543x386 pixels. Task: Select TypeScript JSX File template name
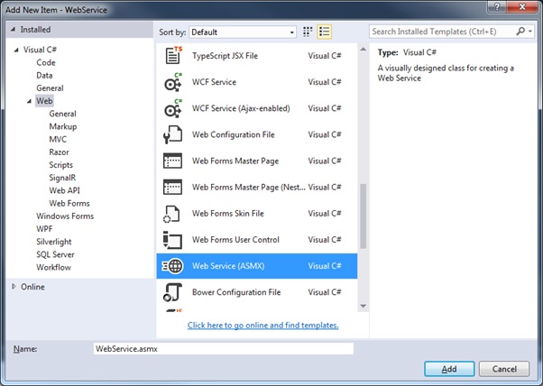pos(225,56)
